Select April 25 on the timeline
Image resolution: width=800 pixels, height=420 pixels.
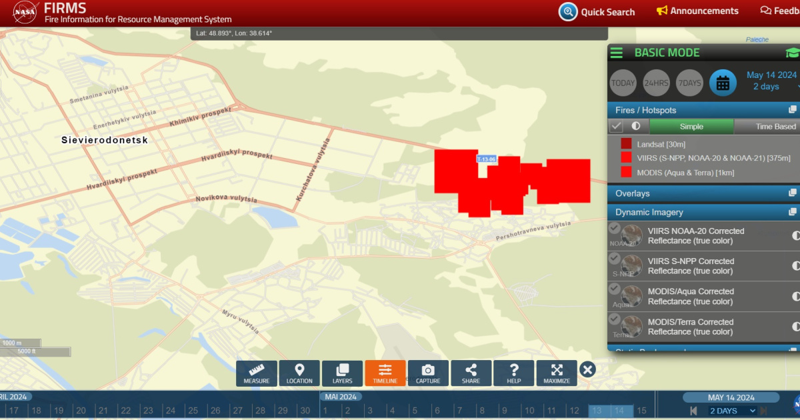pyautogui.click(x=193, y=411)
